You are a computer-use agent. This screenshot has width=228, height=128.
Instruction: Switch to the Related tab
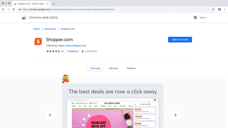pyautogui.click(x=131, y=68)
